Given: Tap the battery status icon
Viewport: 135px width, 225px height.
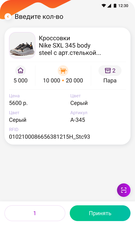Looking at the screenshot, I should (x=115, y=6).
